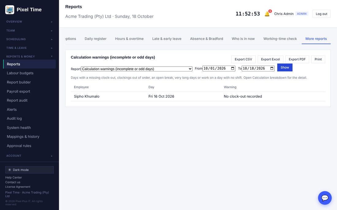The width and height of the screenshot is (337, 210).
Task: Open the License Agreement link
Action: coord(18,187)
